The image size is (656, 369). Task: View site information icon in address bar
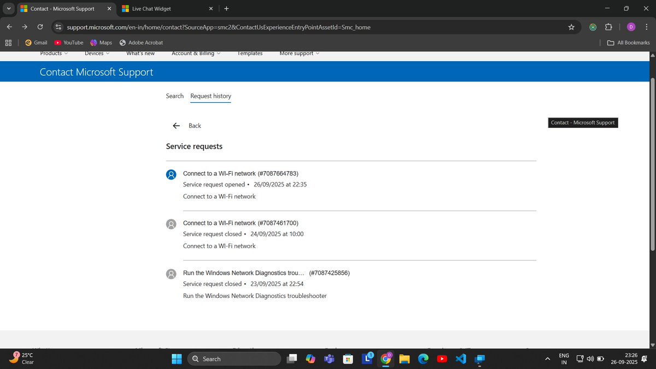(x=59, y=27)
